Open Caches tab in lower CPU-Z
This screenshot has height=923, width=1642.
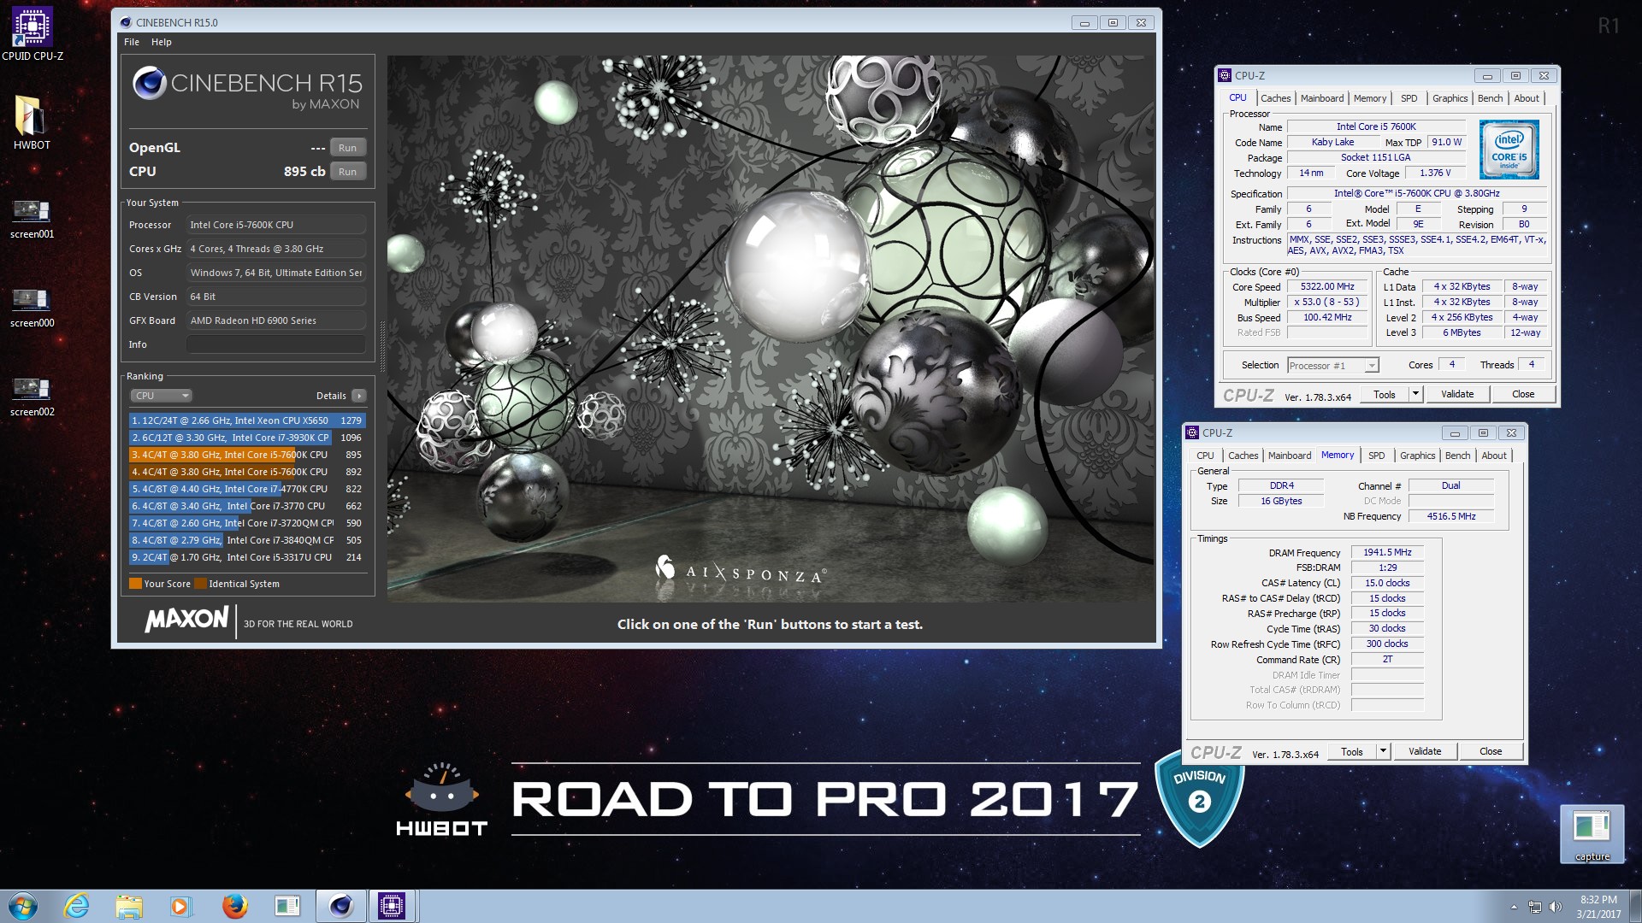click(x=1243, y=456)
